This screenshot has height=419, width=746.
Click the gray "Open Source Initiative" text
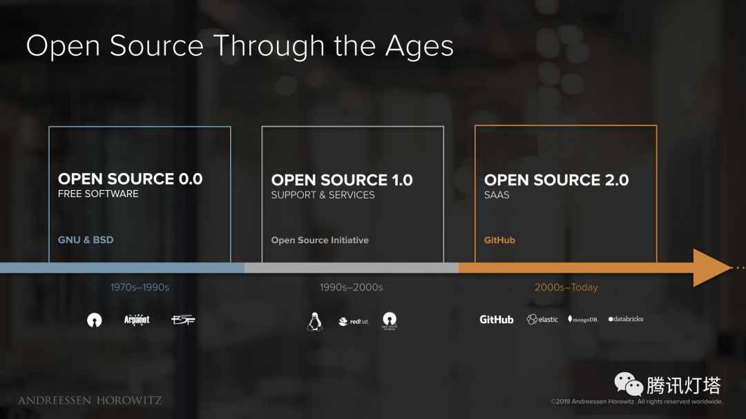click(x=320, y=240)
